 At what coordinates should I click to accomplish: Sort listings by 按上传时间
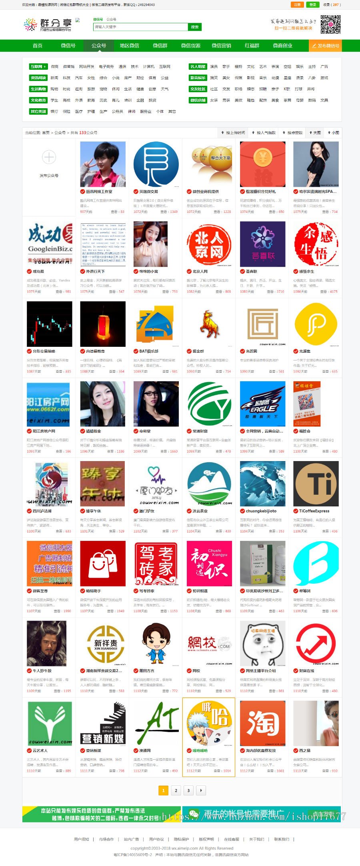point(233,133)
